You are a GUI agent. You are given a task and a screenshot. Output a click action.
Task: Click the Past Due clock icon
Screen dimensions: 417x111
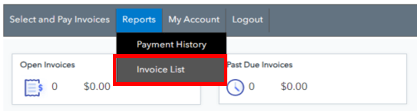click(x=235, y=88)
